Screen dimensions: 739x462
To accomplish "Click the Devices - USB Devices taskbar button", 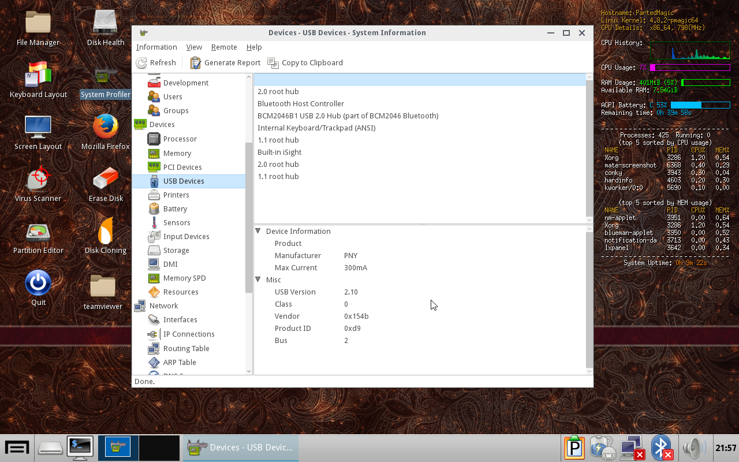I will coord(241,448).
